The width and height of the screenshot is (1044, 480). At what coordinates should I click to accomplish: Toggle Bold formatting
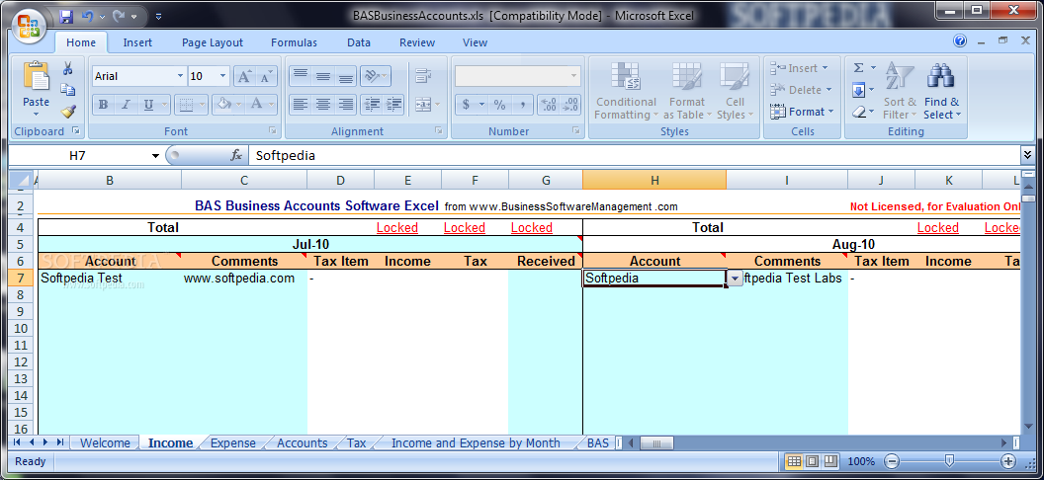click(x=103, y=105)
